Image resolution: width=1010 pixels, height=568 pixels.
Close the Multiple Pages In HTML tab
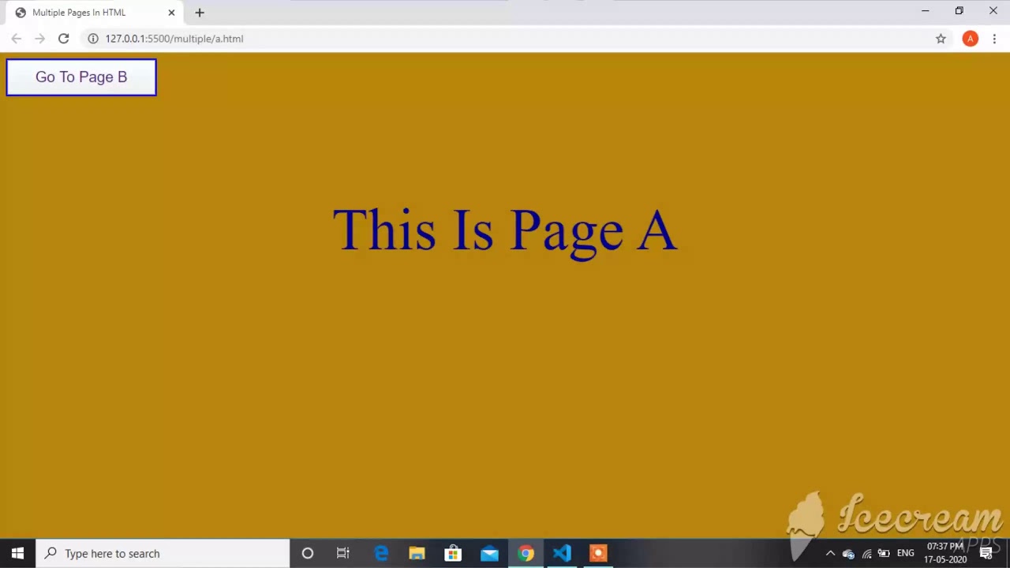pos(171,13)
